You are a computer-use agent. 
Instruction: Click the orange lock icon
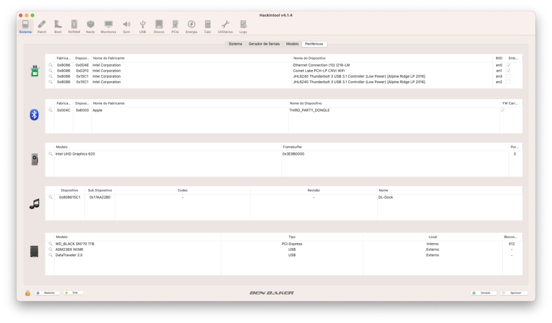[x=28, y=293]
